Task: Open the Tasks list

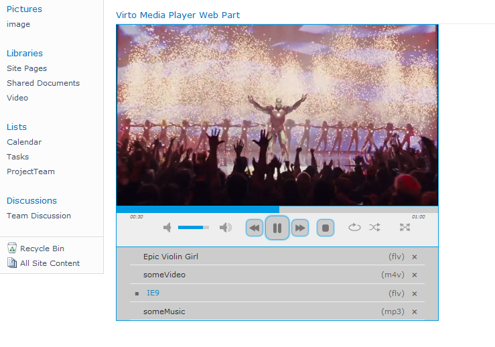Action: (x=17, y=157)
